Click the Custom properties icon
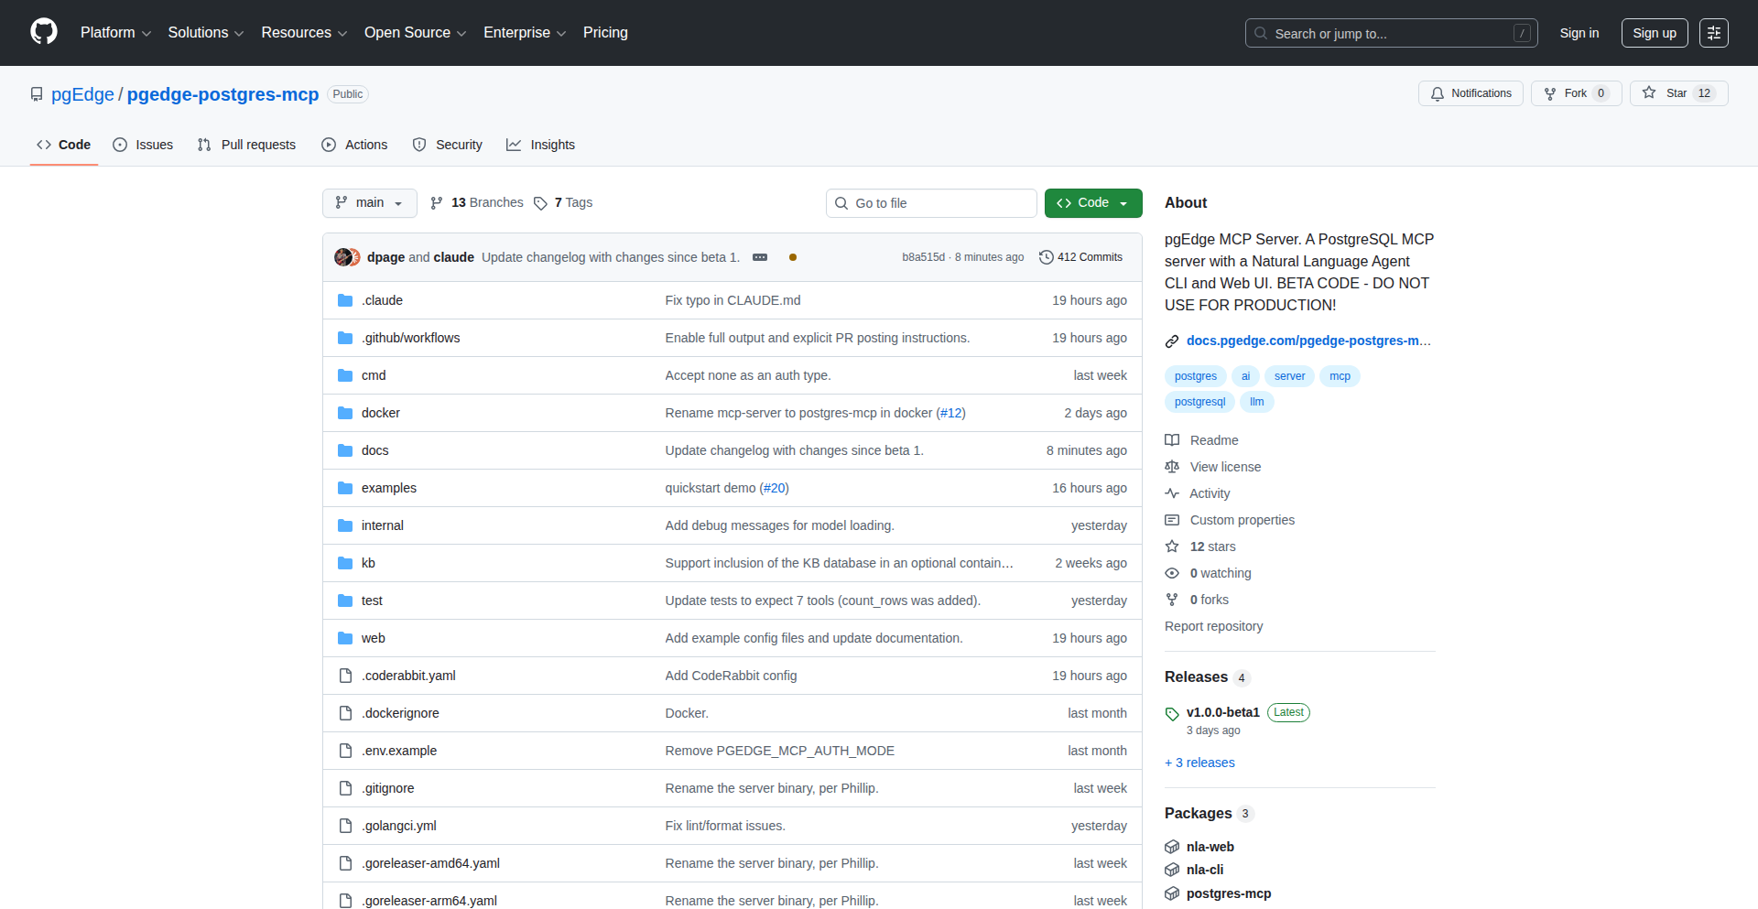Viewport: 1758px width, 909px height. tap(1172, 520)
